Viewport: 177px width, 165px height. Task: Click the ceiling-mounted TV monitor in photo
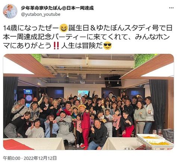click(113, 82)
